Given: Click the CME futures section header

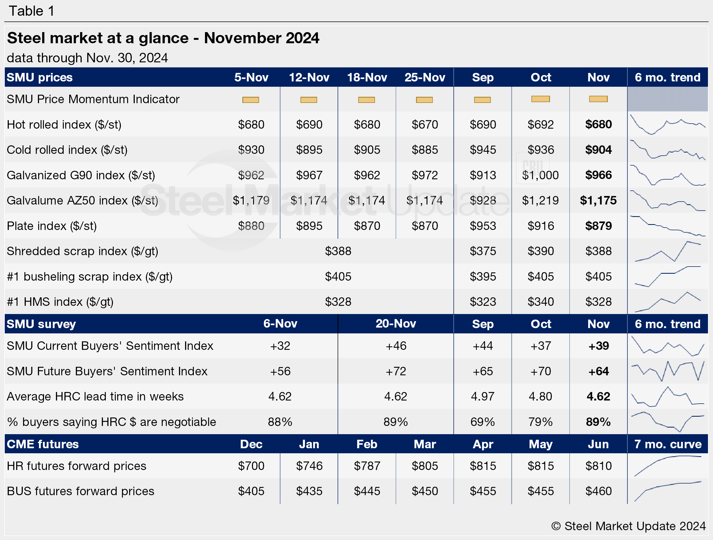Looking at the screenshot, I should pos(42,444).
